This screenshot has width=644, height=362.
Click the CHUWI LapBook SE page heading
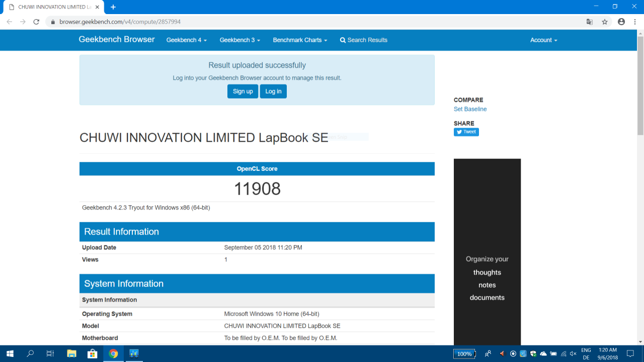tap(204, 137)
